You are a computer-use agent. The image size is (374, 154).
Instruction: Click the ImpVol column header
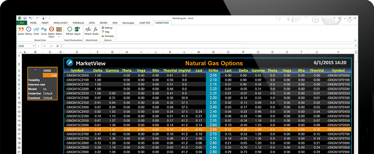[x=184, y=70]
